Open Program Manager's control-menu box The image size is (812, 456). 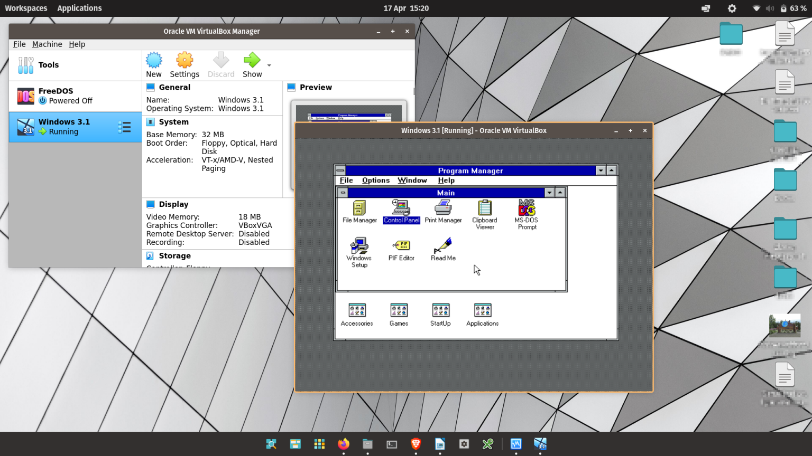coord(339,170)
